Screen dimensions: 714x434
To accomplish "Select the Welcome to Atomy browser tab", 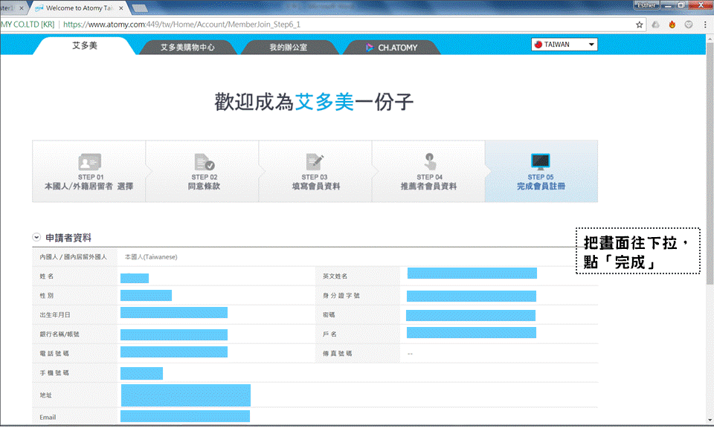I will [x=80, y=8].
